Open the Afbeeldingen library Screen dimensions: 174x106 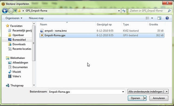tap(20, 63)
